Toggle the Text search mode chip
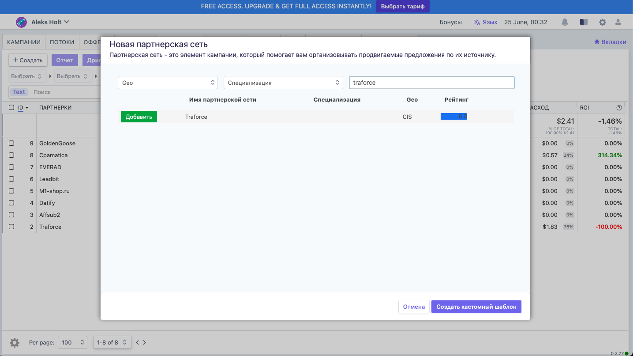 tap(19, 92)
